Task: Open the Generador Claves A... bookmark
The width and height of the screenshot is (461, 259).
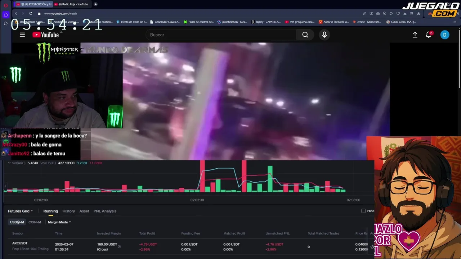Action: (x=165, y=22)
